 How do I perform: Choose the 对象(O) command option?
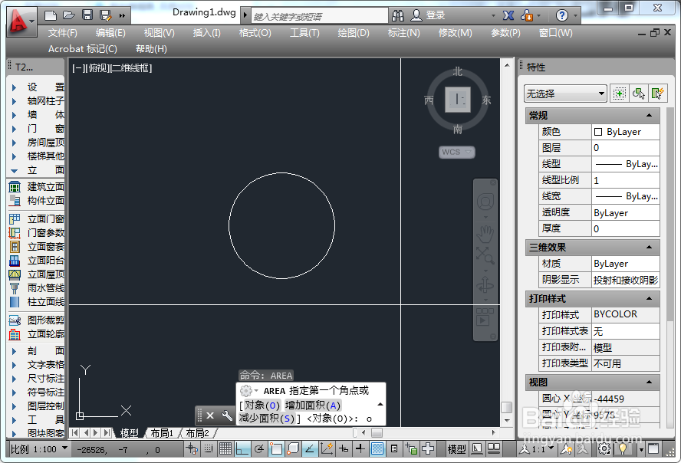pyautogui.click(x=262, y=406)
